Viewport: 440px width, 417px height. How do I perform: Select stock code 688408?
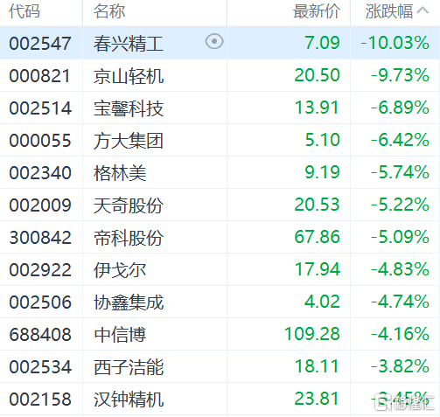(40, 335)
